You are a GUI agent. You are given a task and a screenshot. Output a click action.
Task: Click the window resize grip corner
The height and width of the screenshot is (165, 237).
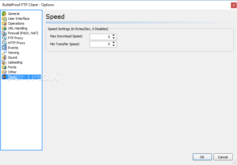coord(235,163)
